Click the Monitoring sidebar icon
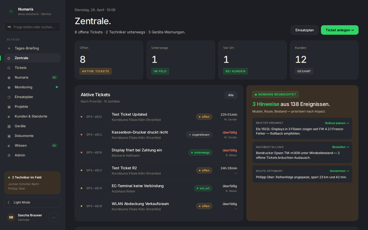368x230 pixels. tap(9, 87)
